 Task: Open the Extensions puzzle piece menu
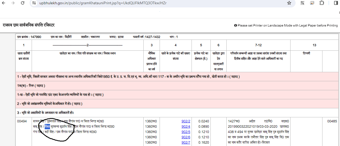(322, 3)
